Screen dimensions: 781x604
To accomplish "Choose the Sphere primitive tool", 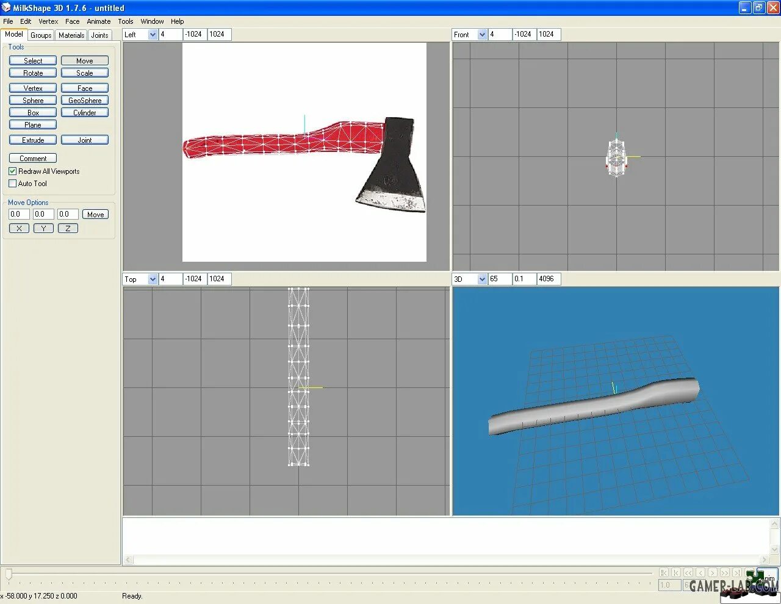I will (x=33, y=100).
